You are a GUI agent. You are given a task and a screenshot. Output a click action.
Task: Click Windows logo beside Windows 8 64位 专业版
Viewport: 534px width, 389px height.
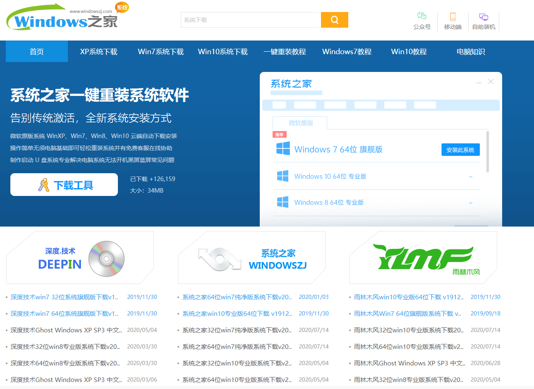(x=283, y=202)
